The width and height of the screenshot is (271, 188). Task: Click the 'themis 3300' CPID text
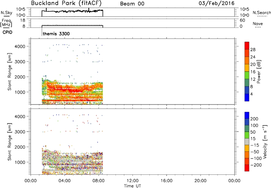point(56,34)
